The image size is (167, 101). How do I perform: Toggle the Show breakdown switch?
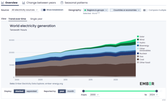(43, 10)
